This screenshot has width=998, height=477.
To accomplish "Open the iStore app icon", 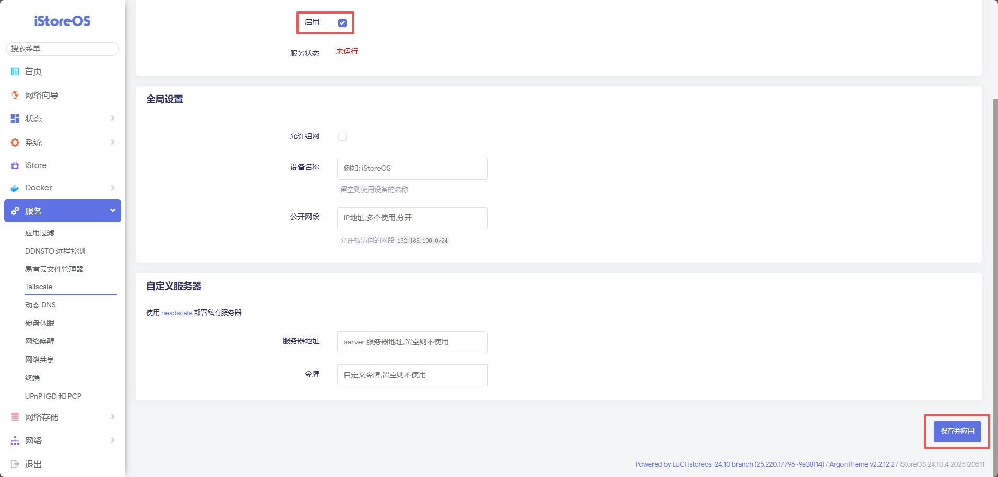I will [x=15, y=165].
